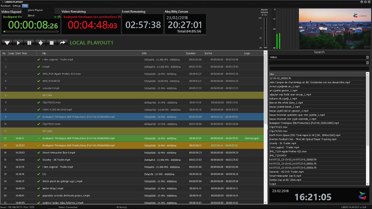Select Aldo Campisi de ChyronHego clip
372x209 pixels.
[317, 82]
